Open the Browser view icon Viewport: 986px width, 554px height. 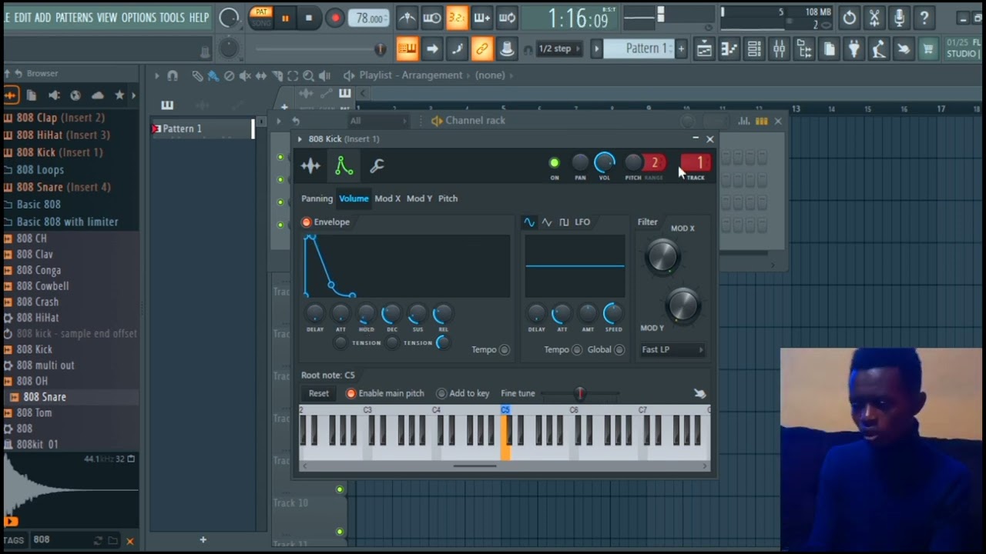tap(804, 50)
